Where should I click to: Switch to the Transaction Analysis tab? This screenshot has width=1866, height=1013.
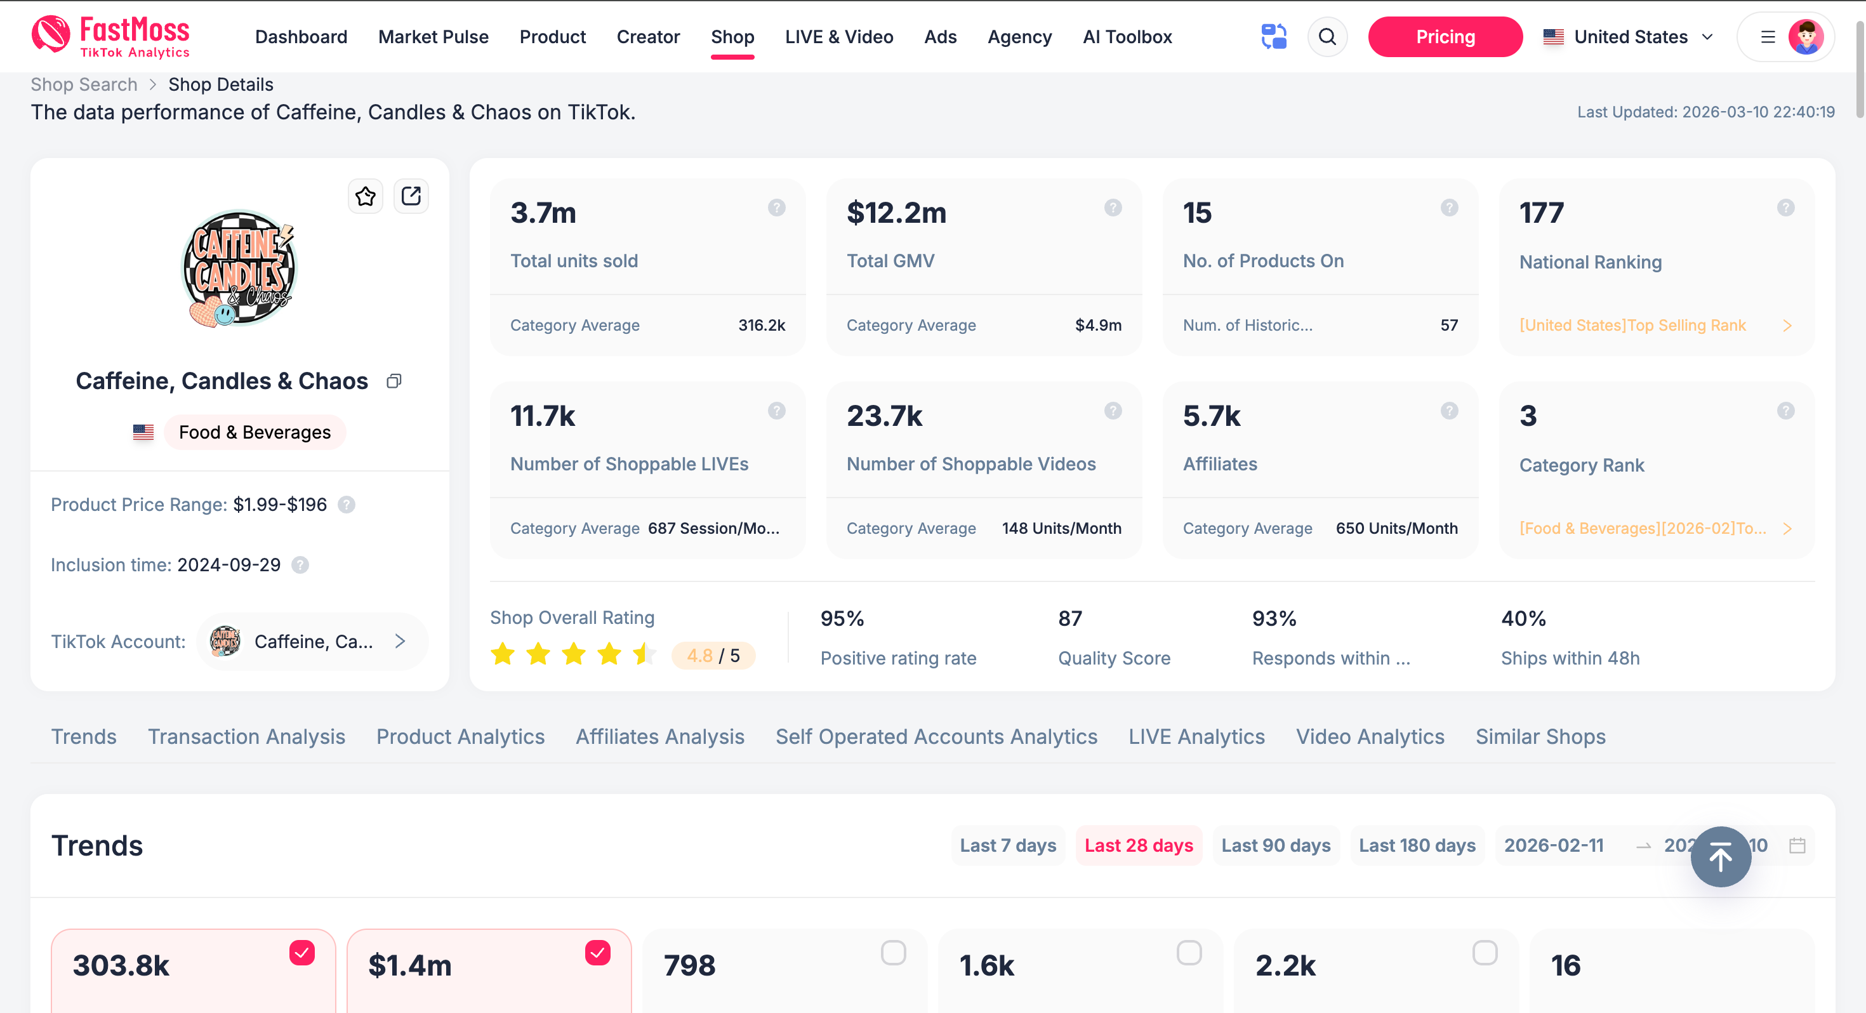[x=246, y=736]
